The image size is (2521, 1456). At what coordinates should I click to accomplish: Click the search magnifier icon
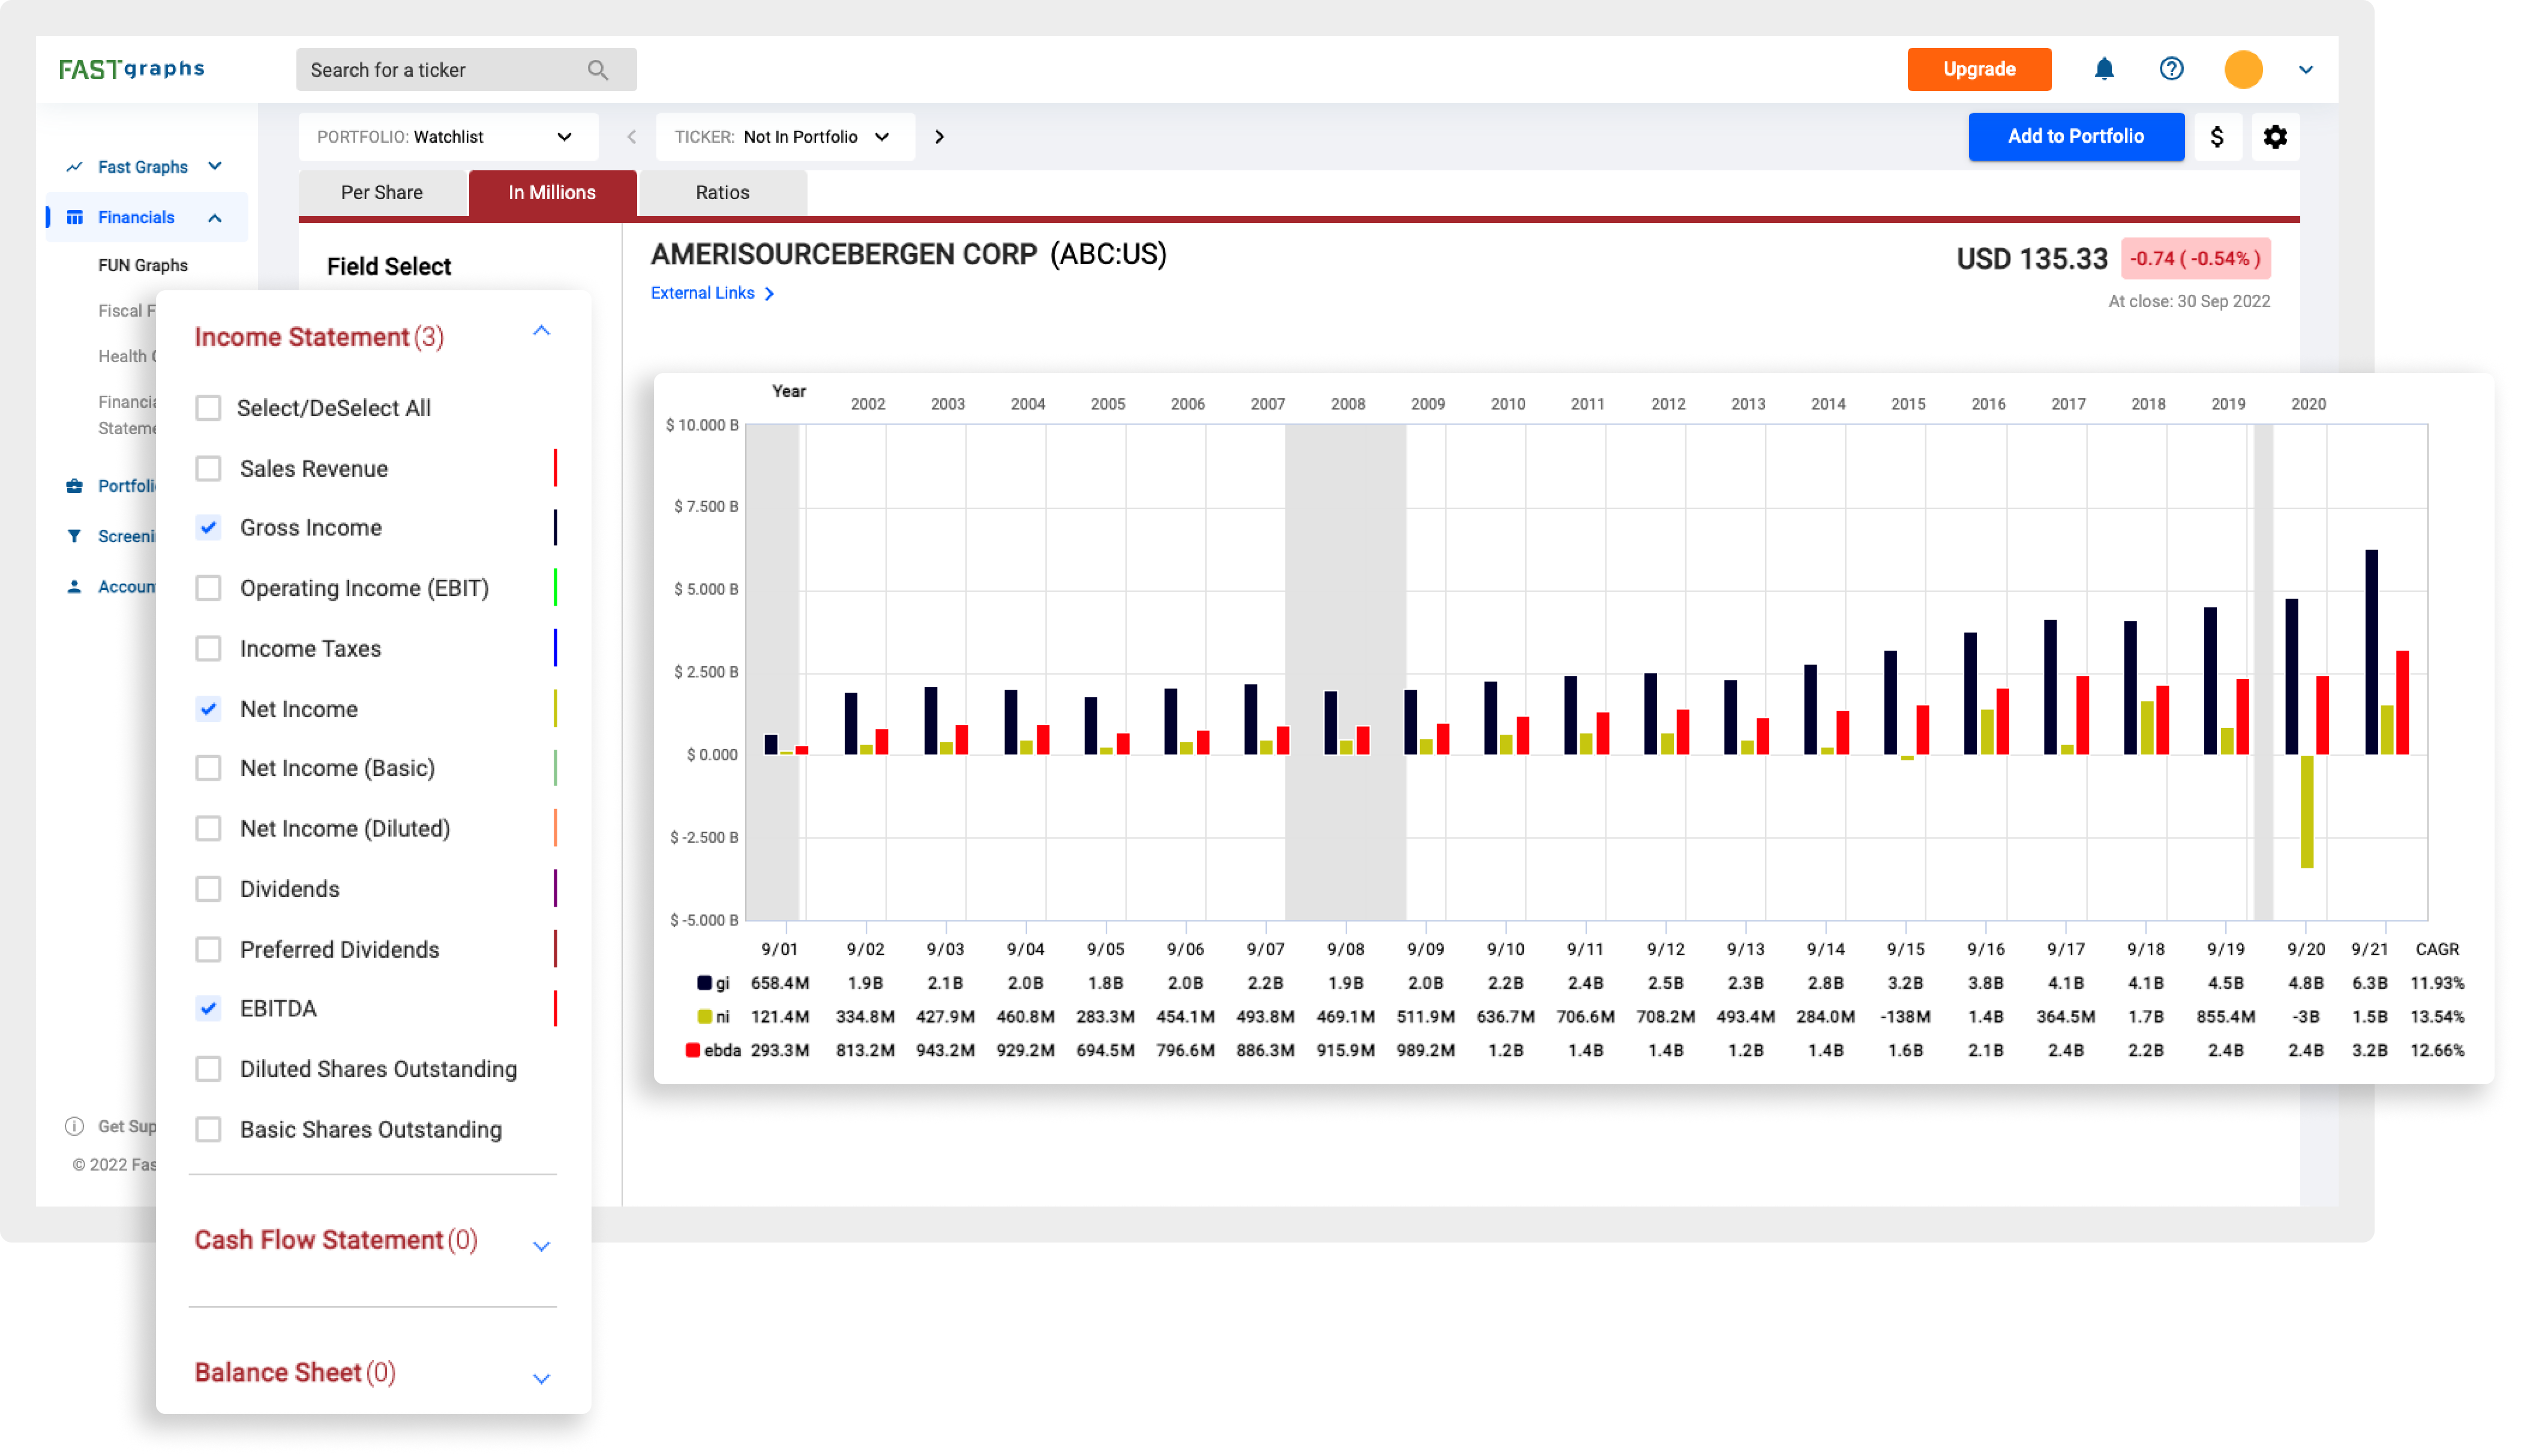[597, 70]
